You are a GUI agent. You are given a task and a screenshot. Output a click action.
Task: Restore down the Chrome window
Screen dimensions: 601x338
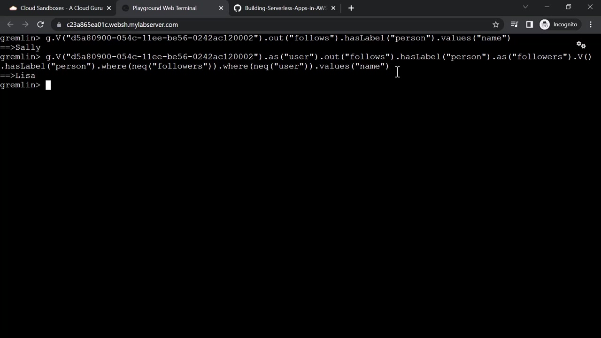click(x=569, y=7)
